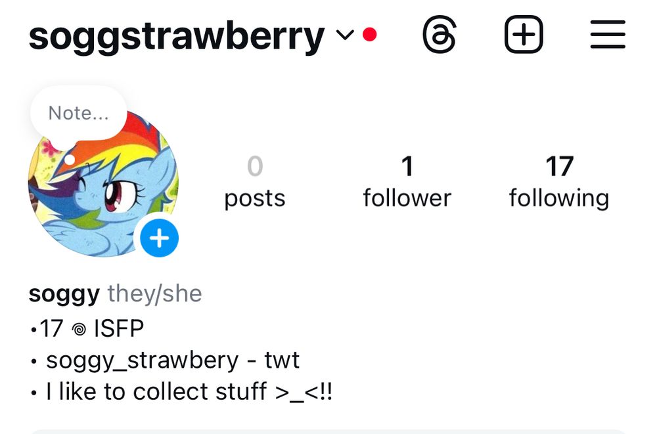The width and height of the screenshot is (657, 434).
Task: Tap the blue add story plus badge
Action: tap(159, 238)
